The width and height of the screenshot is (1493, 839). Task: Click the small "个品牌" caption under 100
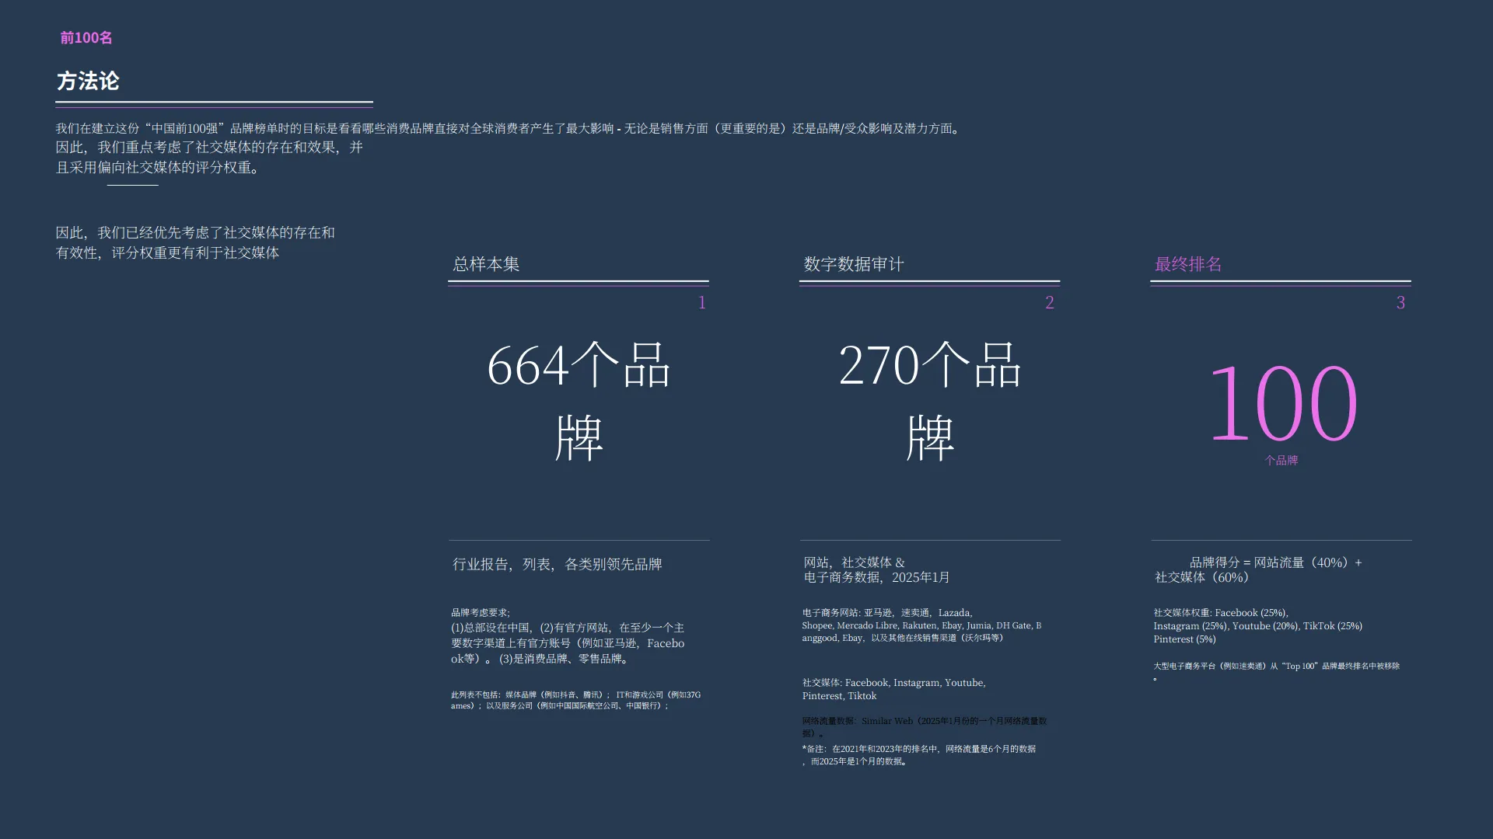[1281, 460]
